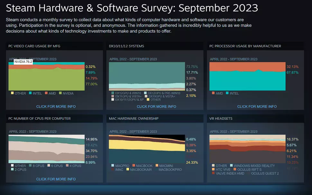Click the VALVE INDEX HMD legend swatch

click(213, 173)
